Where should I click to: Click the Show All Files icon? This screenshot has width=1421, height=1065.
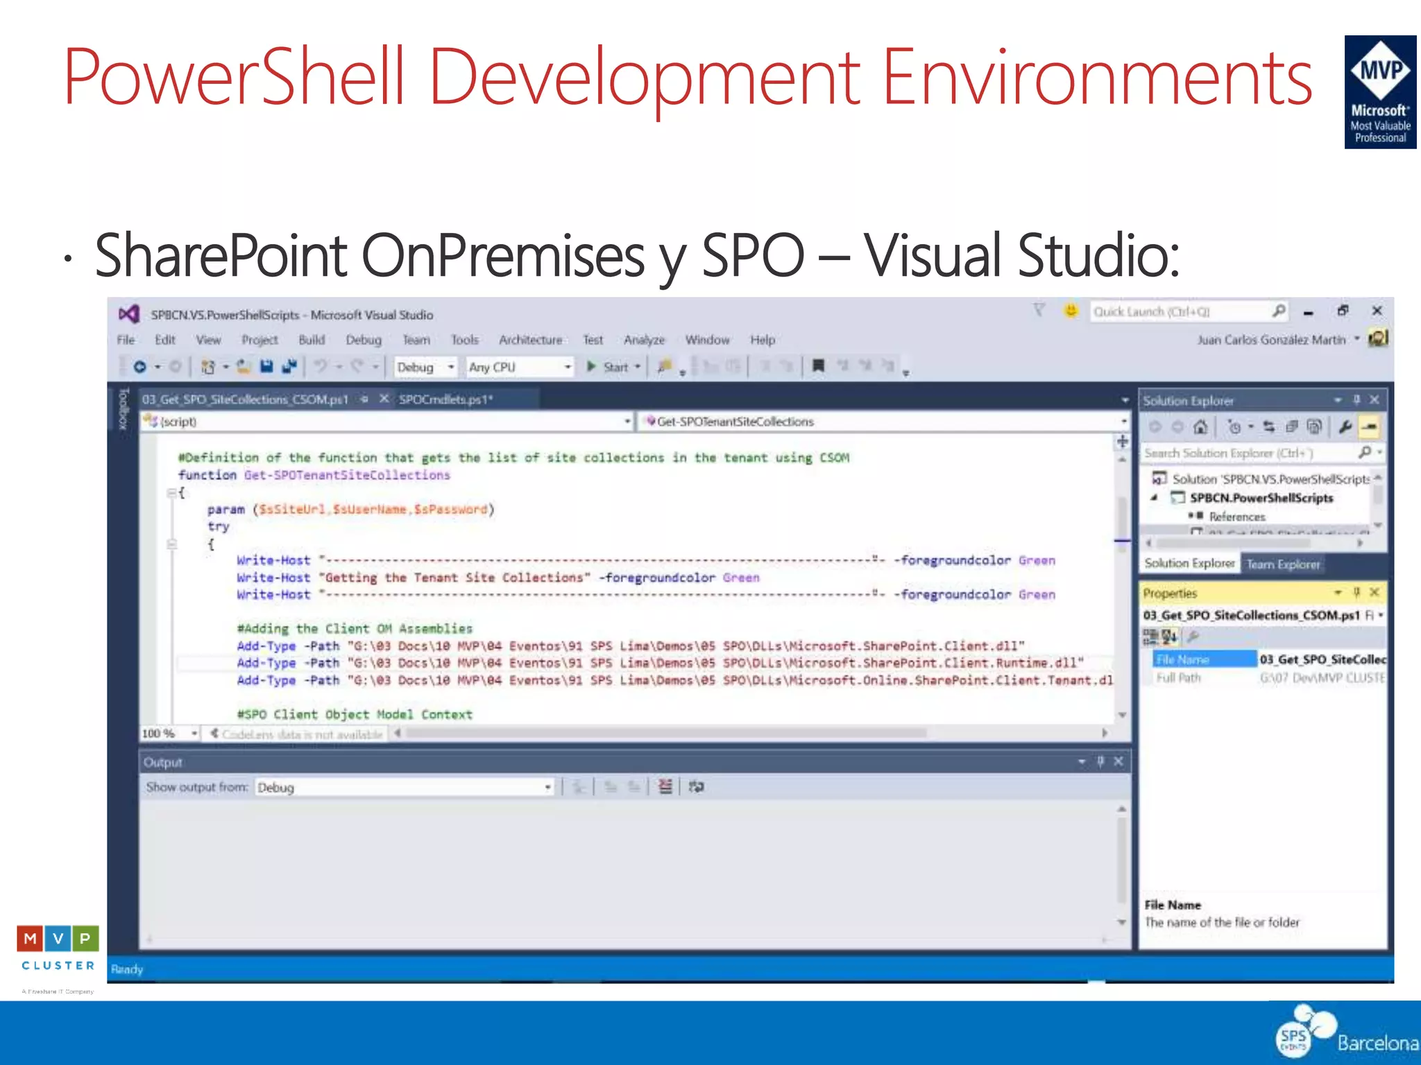(x=1314, y=427)
